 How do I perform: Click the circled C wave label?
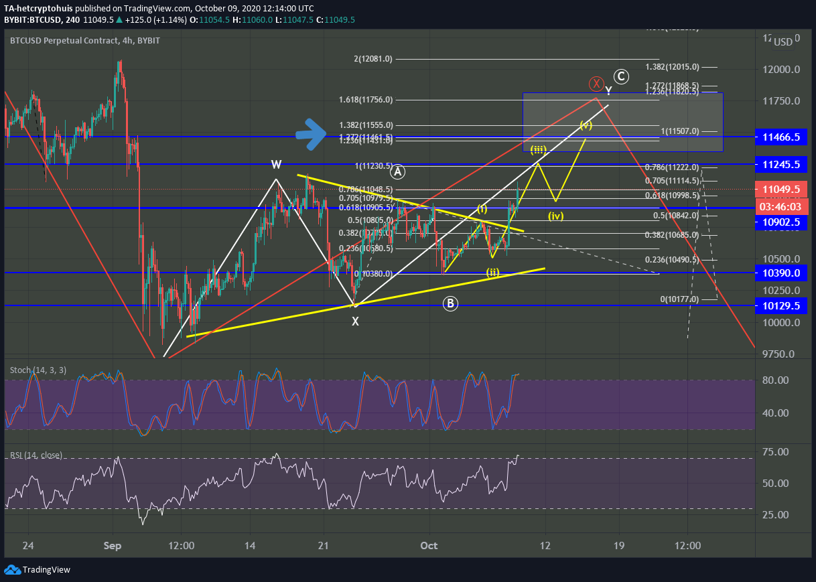tap(621, 76)
